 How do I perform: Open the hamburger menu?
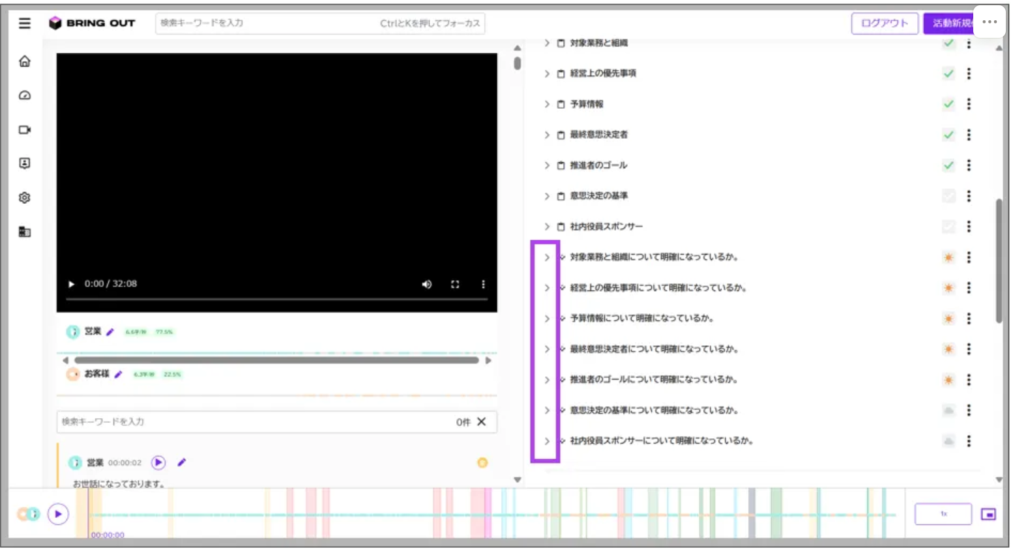pyautogui.click(x=25, y=23)
